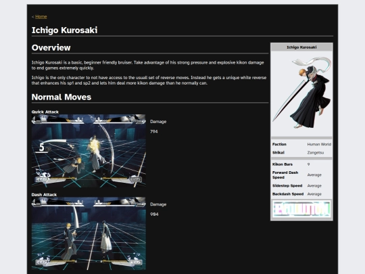365x274 pixels.
Task: Click the first overview paragraph about bruiser
Action: coord(148,65)
